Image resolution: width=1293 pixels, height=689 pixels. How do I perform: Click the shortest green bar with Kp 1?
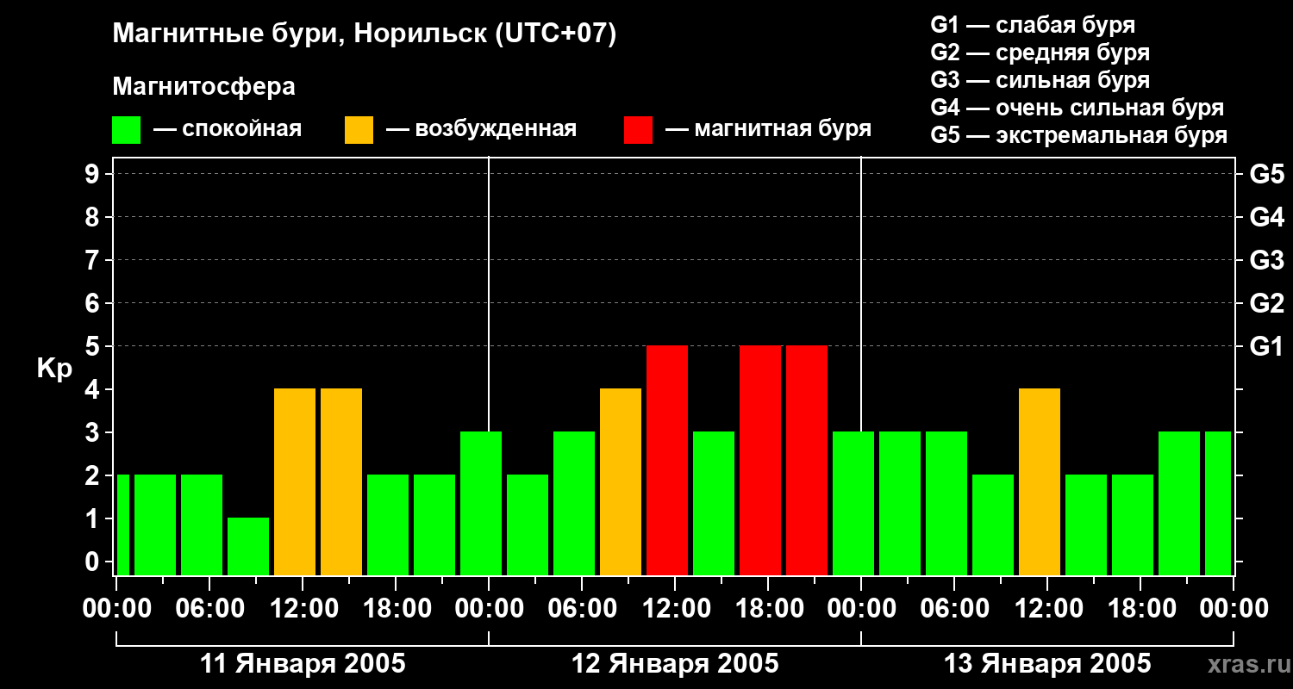click(248, 546)
